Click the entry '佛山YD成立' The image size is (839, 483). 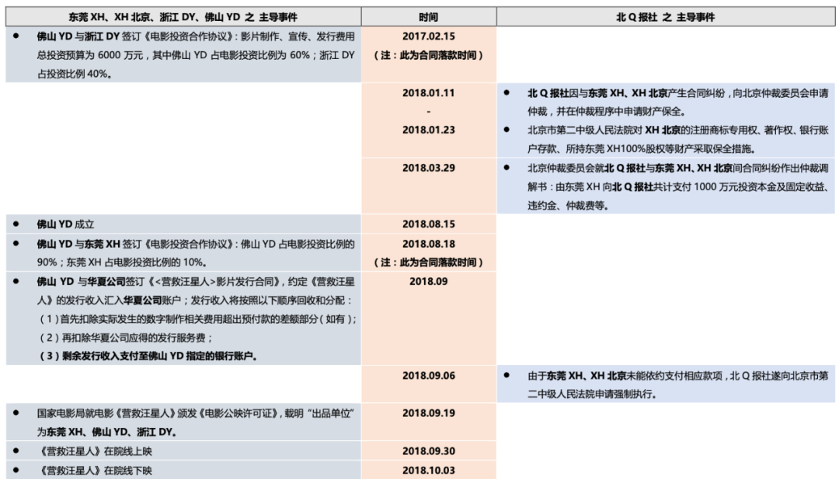point(65,224)
